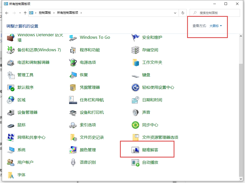Navigate to 控制面板 via breadcrumb
Viewport: 245px width, 183px height.
coord(44,12)
